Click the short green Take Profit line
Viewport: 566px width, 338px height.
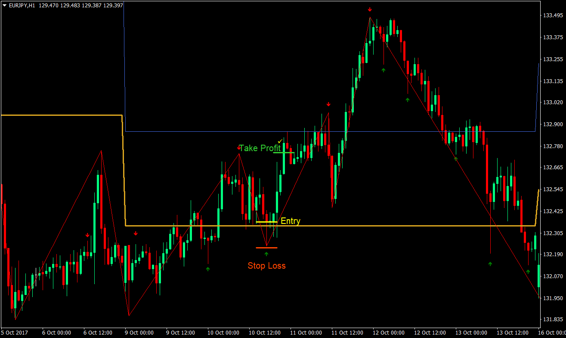click(284, 152)
